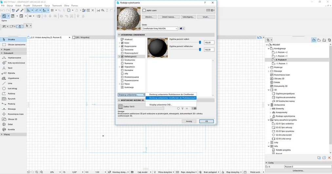Screen dimensions: 332x174
Task: Click the eyedropper pick-up parameters icon
Action: [18, 10]
